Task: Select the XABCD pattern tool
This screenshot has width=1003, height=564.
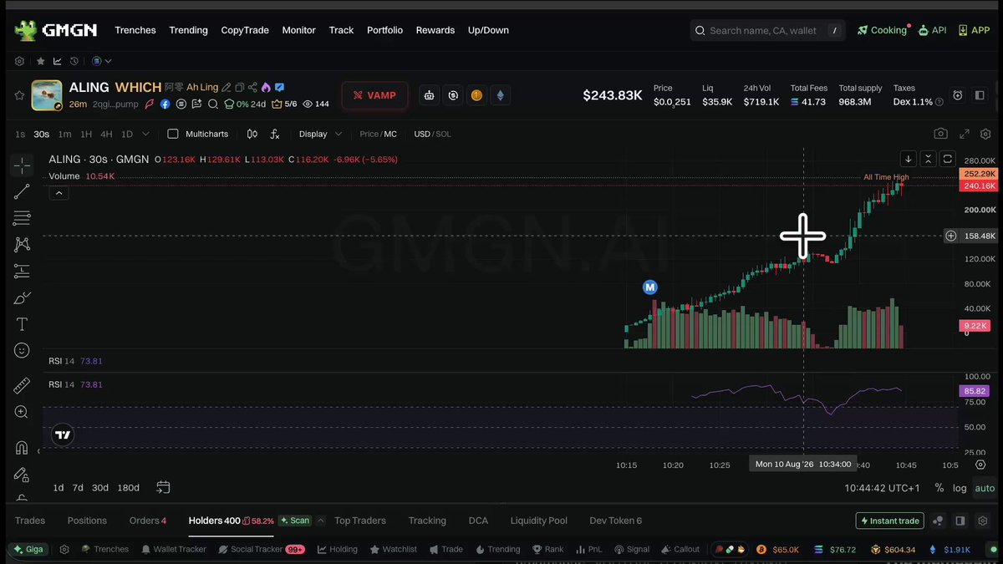Action: [x=22, y=244]
